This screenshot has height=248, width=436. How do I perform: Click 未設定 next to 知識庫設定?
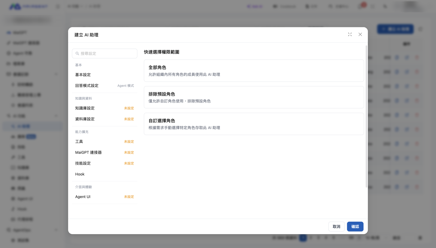point(129,108)
